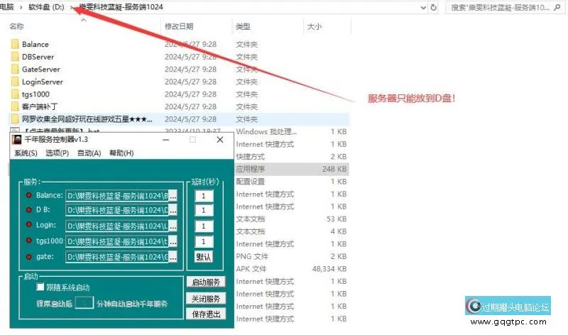The width and height of the screenshot is (568, 335).
Task: Select the APK 文件 48,334 KB row
Action: (x=292, y=269)
